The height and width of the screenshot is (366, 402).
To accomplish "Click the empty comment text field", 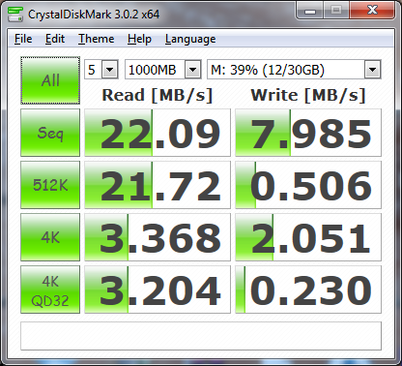I will point(201,336).
